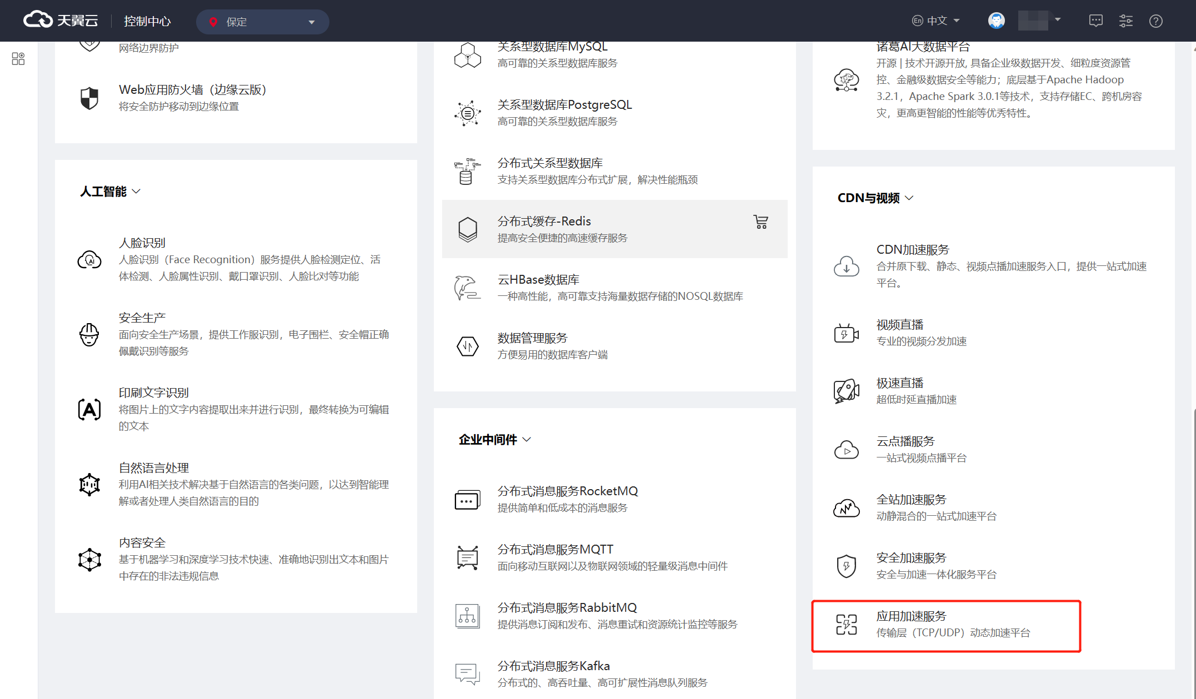Click the 人脸识别 cloud AI icon
This screenshot has width=1196, height=699.
click(89, 259)
